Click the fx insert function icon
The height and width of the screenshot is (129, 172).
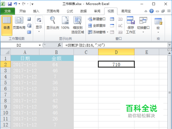[x=59, y=45]
